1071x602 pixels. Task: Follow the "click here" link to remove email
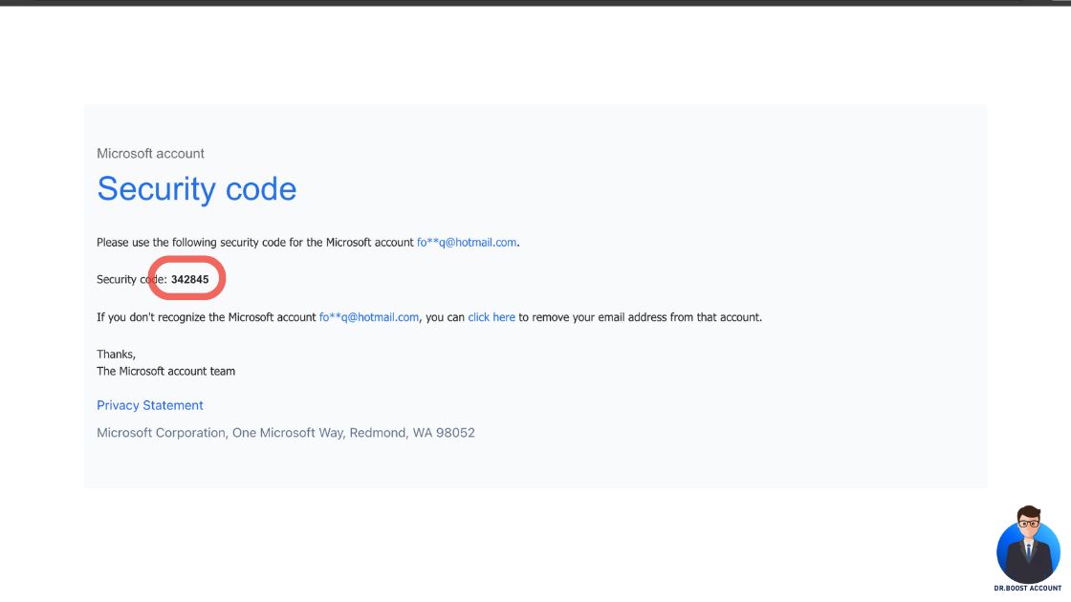tap(492, 317)
